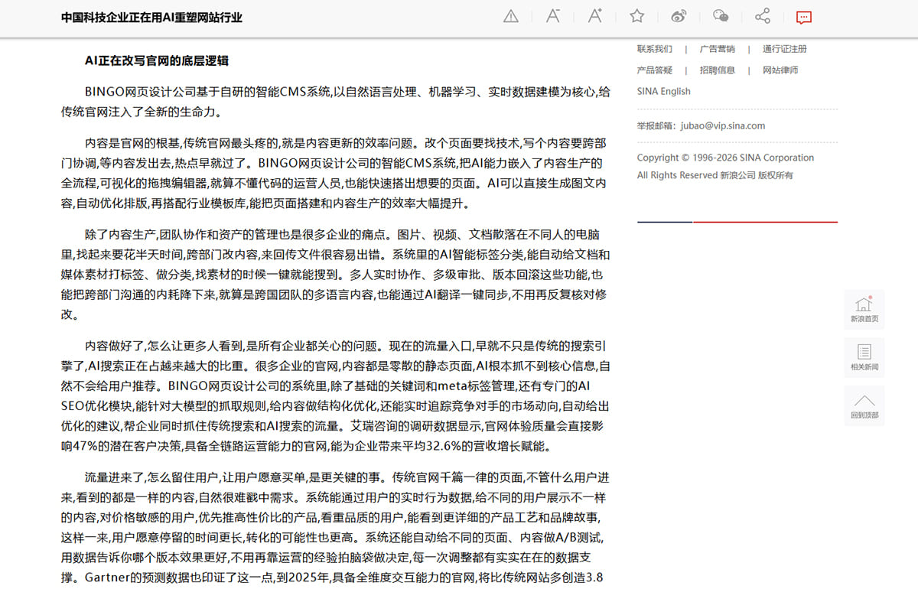Share the article to Weibo

click(679, 16)
